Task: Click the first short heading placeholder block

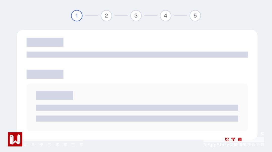Action: pyautogui.click(x=45, y=42)
